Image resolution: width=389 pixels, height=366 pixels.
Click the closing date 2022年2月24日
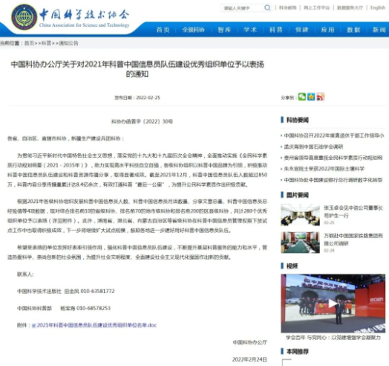[x=249, y=359]
